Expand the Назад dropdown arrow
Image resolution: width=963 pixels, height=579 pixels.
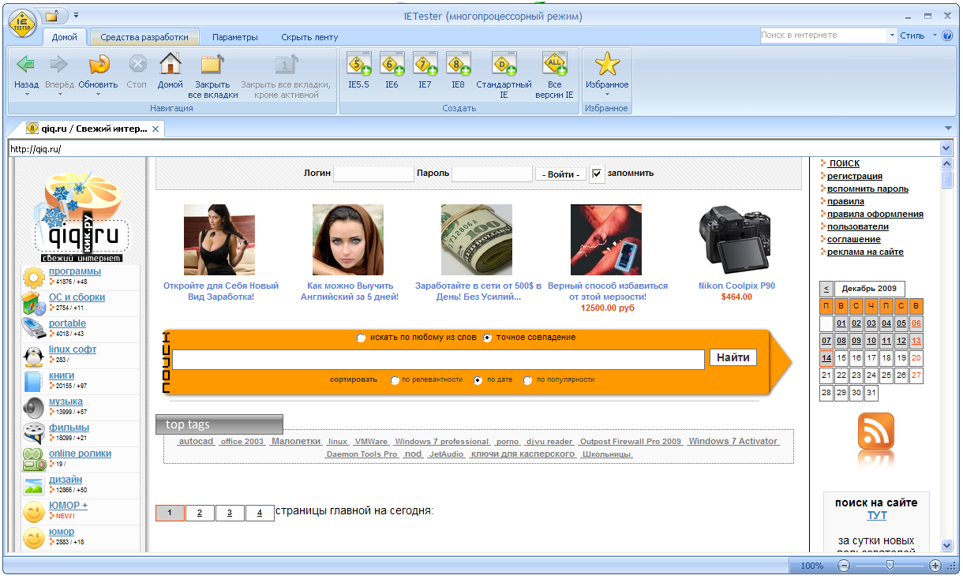click(x=26, y=95)
